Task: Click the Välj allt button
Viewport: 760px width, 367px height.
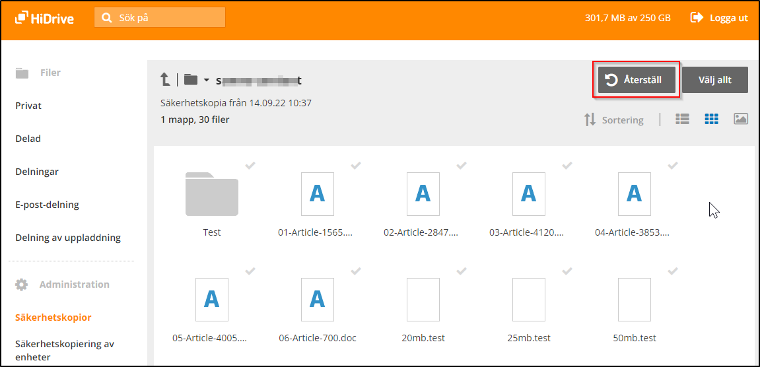Action: click(x=714, y=80)
